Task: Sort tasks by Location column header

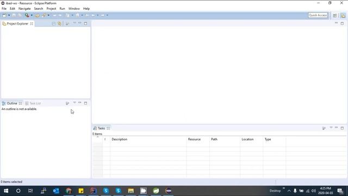Action: tap(251, 139)
